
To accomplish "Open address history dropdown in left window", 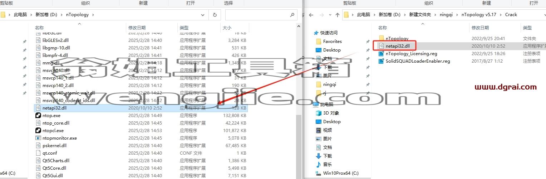I will pos(203,15).
